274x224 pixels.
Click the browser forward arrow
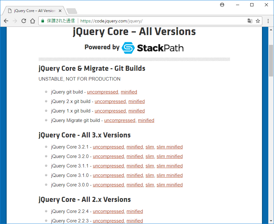(15, 21)
